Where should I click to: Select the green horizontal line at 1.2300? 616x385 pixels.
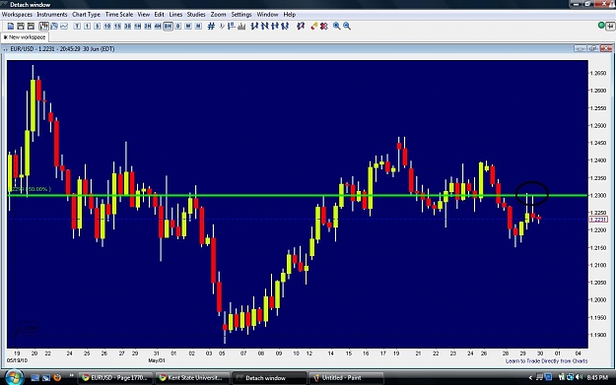coord(298,195)
